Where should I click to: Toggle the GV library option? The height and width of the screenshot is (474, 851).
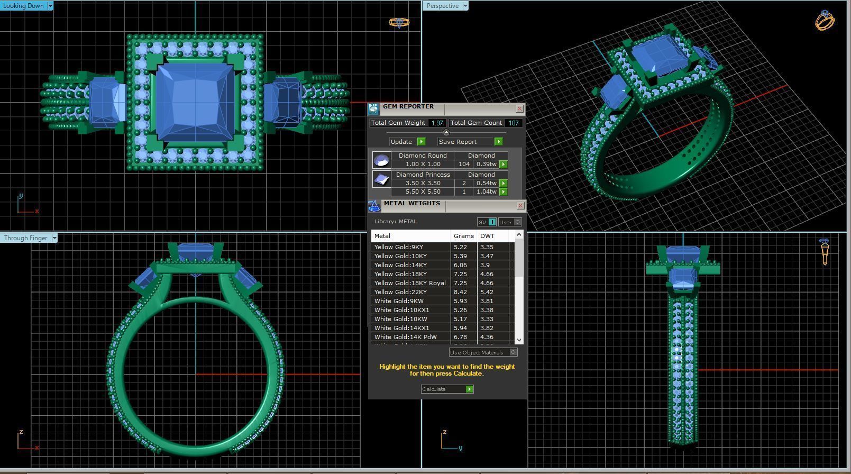487,222
